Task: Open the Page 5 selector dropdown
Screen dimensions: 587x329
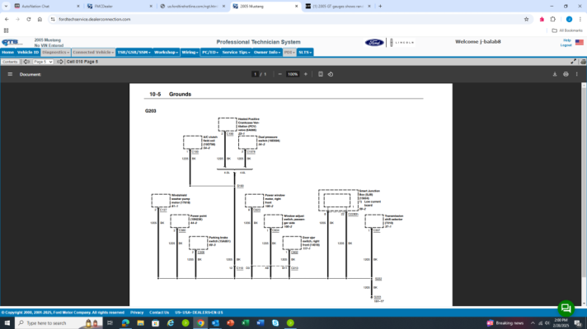Action: (x=43, y=62)
